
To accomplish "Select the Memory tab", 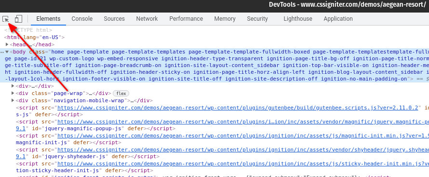I will [x=225, y=19].
